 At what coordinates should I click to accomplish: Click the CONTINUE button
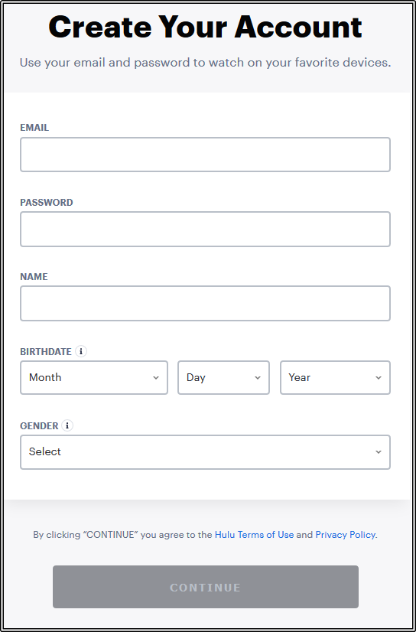[x=206, y=587]
